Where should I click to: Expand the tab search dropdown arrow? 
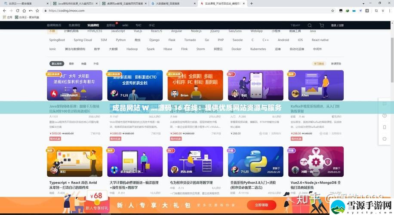pyautogui.click(x=363, y=3)
